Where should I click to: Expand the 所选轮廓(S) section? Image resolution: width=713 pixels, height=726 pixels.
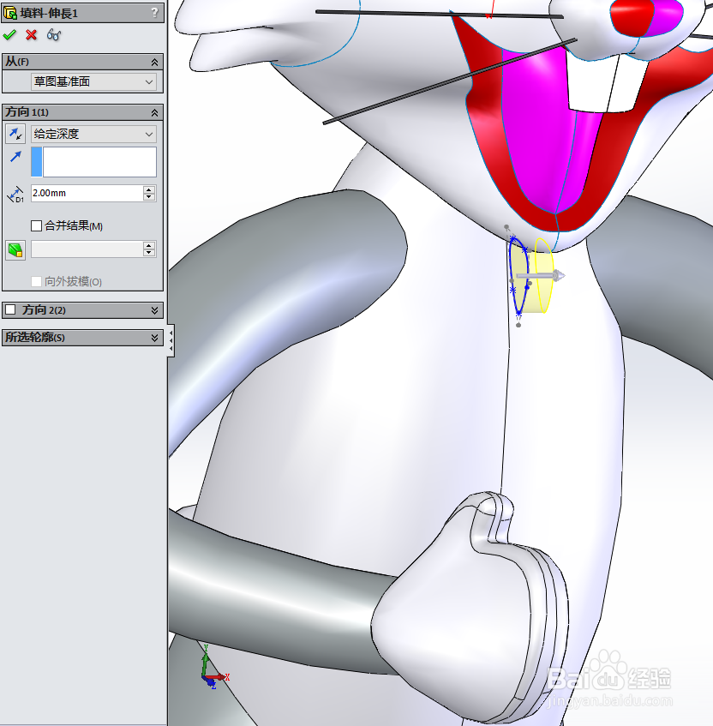154,338
